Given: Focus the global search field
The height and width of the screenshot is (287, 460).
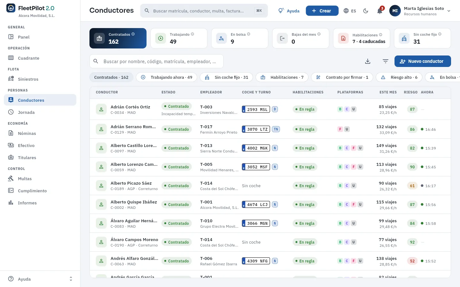Looking at the screenshot, I should (204, 11).
